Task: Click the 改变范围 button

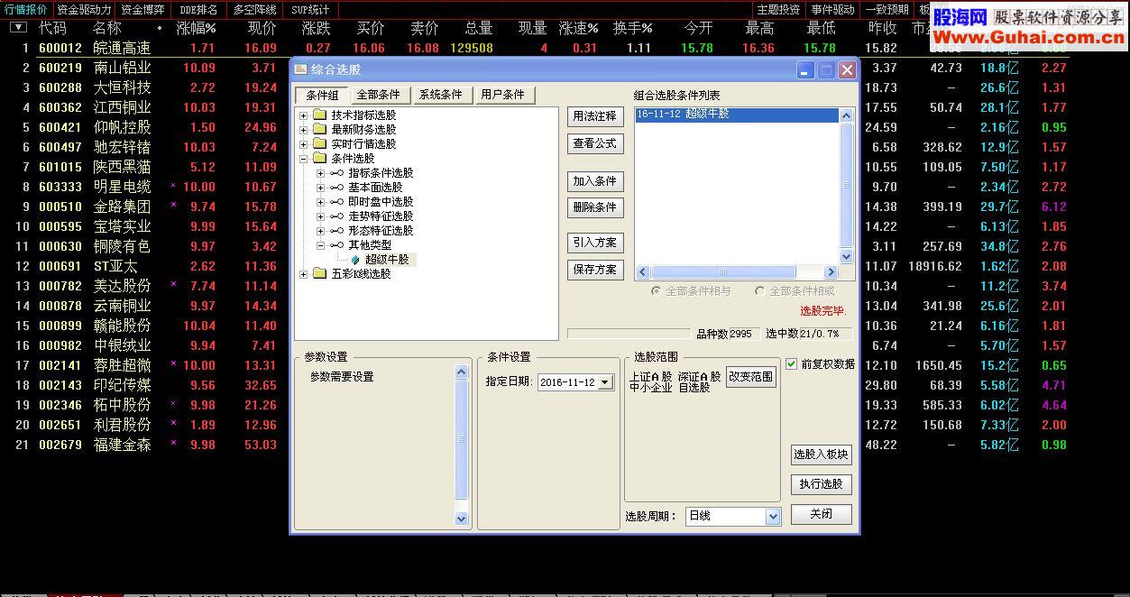Action: pos(751,377)
